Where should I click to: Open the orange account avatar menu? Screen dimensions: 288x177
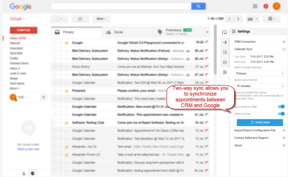point(276,6)
